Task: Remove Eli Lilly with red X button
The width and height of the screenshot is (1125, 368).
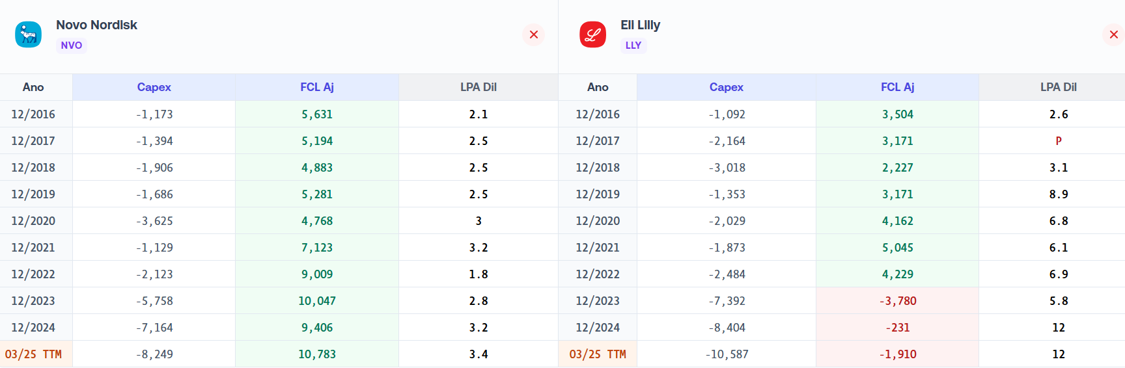Action: pos(1113,34)
